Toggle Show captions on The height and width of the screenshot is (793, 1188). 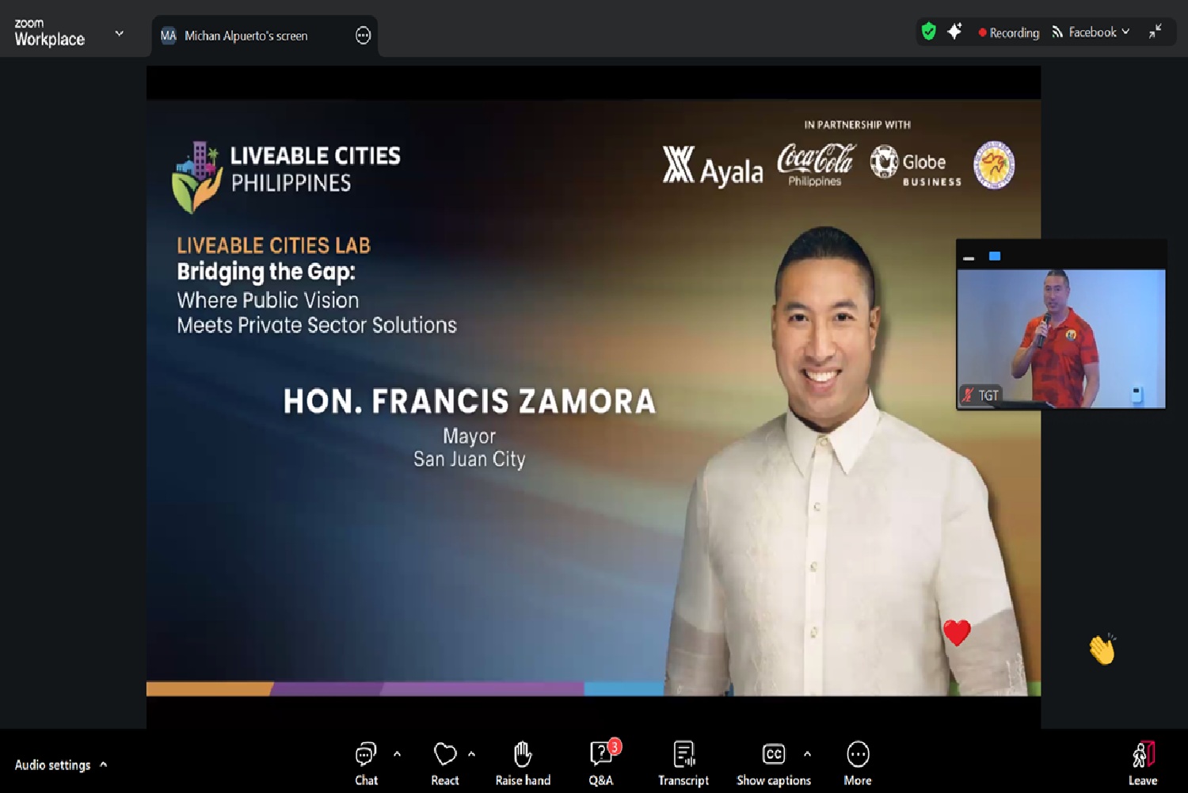[x=773, y=762]
